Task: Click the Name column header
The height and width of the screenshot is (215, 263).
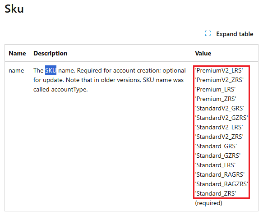Action: point(17,53)
